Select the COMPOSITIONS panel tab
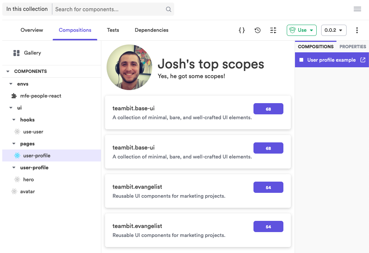369x253 pixels. coord(316,47)
